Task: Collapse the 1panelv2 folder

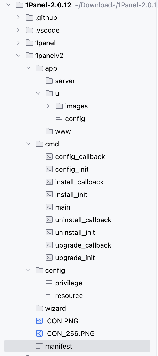Action: click(18, 56)
